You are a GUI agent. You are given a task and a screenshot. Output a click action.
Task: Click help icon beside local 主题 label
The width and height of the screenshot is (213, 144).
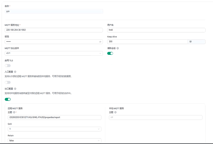tap(115, 112)
